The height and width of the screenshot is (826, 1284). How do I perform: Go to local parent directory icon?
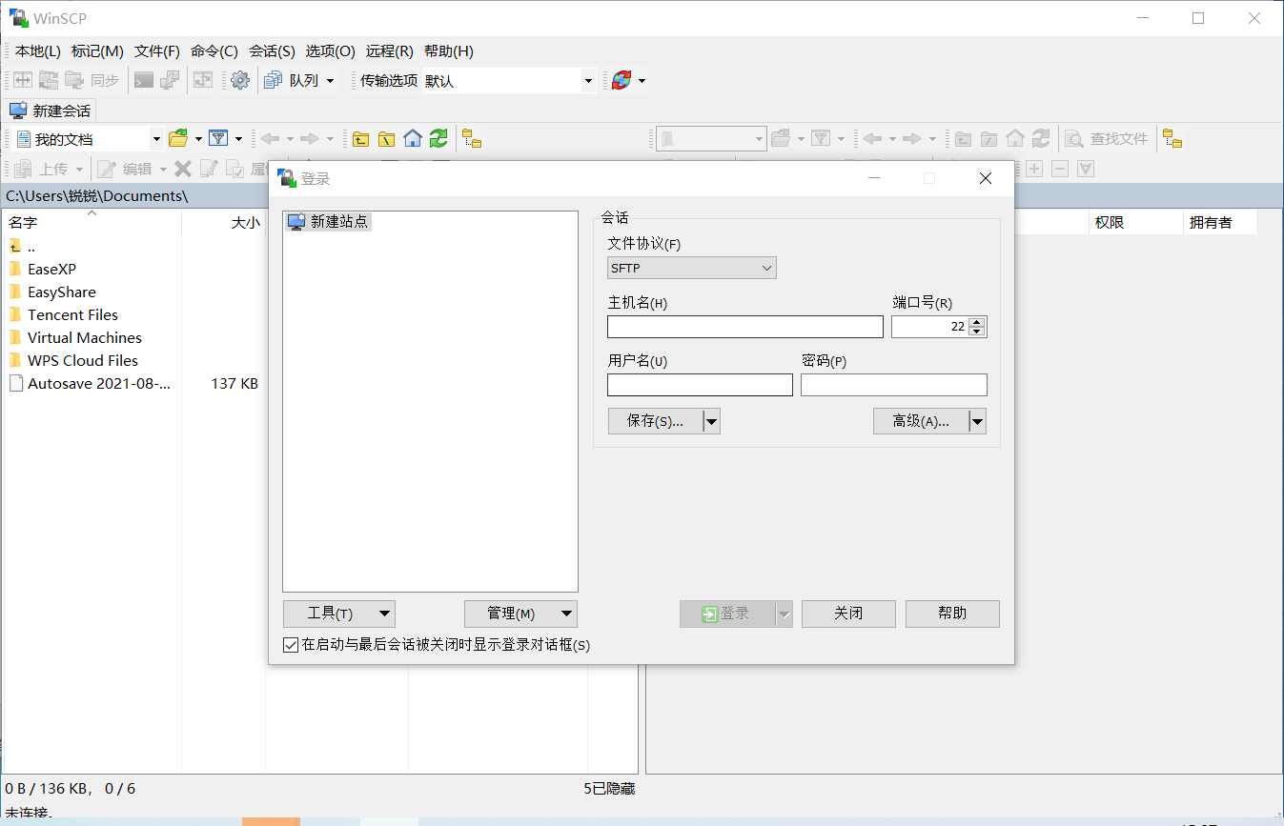(x=360, y=139)
